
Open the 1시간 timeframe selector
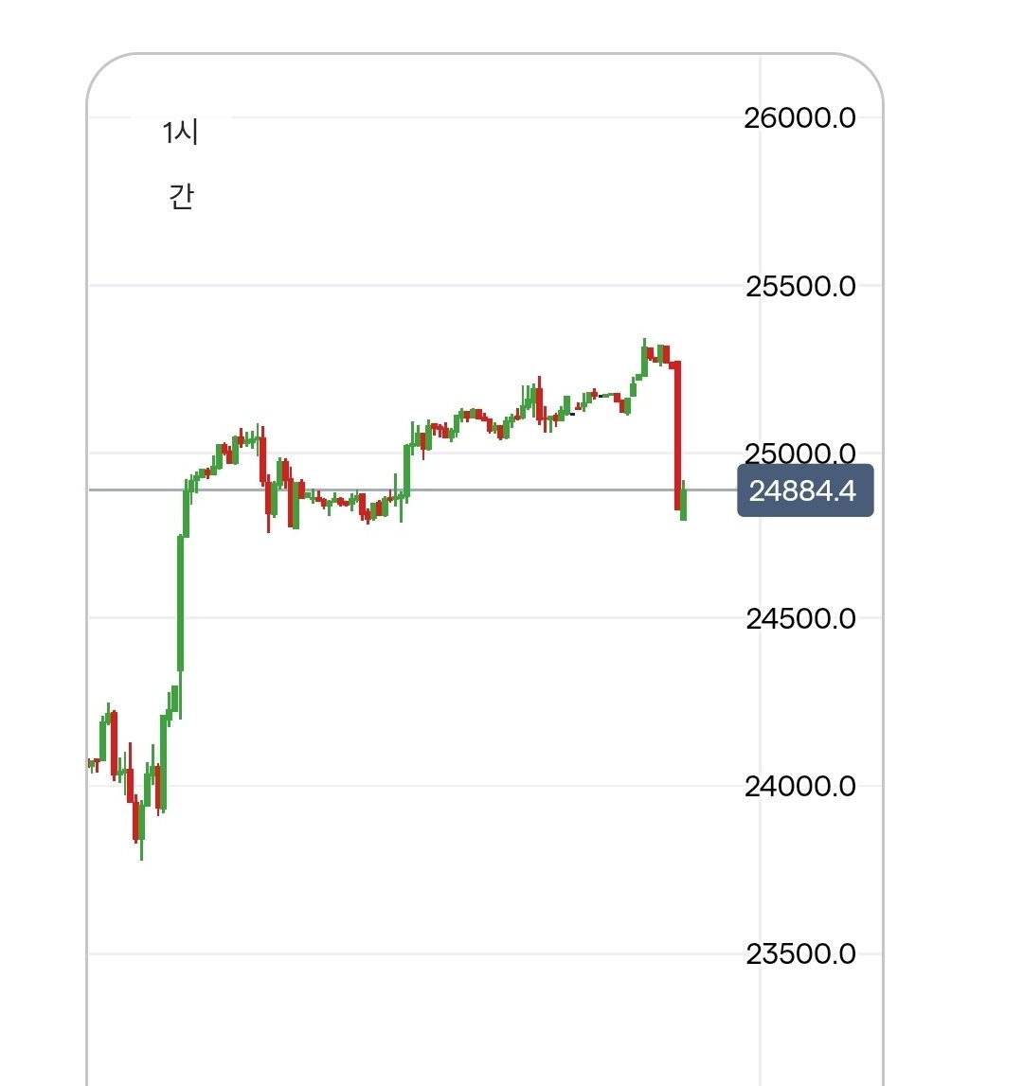click(x=182, y=164)
